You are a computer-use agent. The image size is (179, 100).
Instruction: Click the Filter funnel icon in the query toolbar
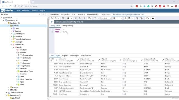pos(95,18)
